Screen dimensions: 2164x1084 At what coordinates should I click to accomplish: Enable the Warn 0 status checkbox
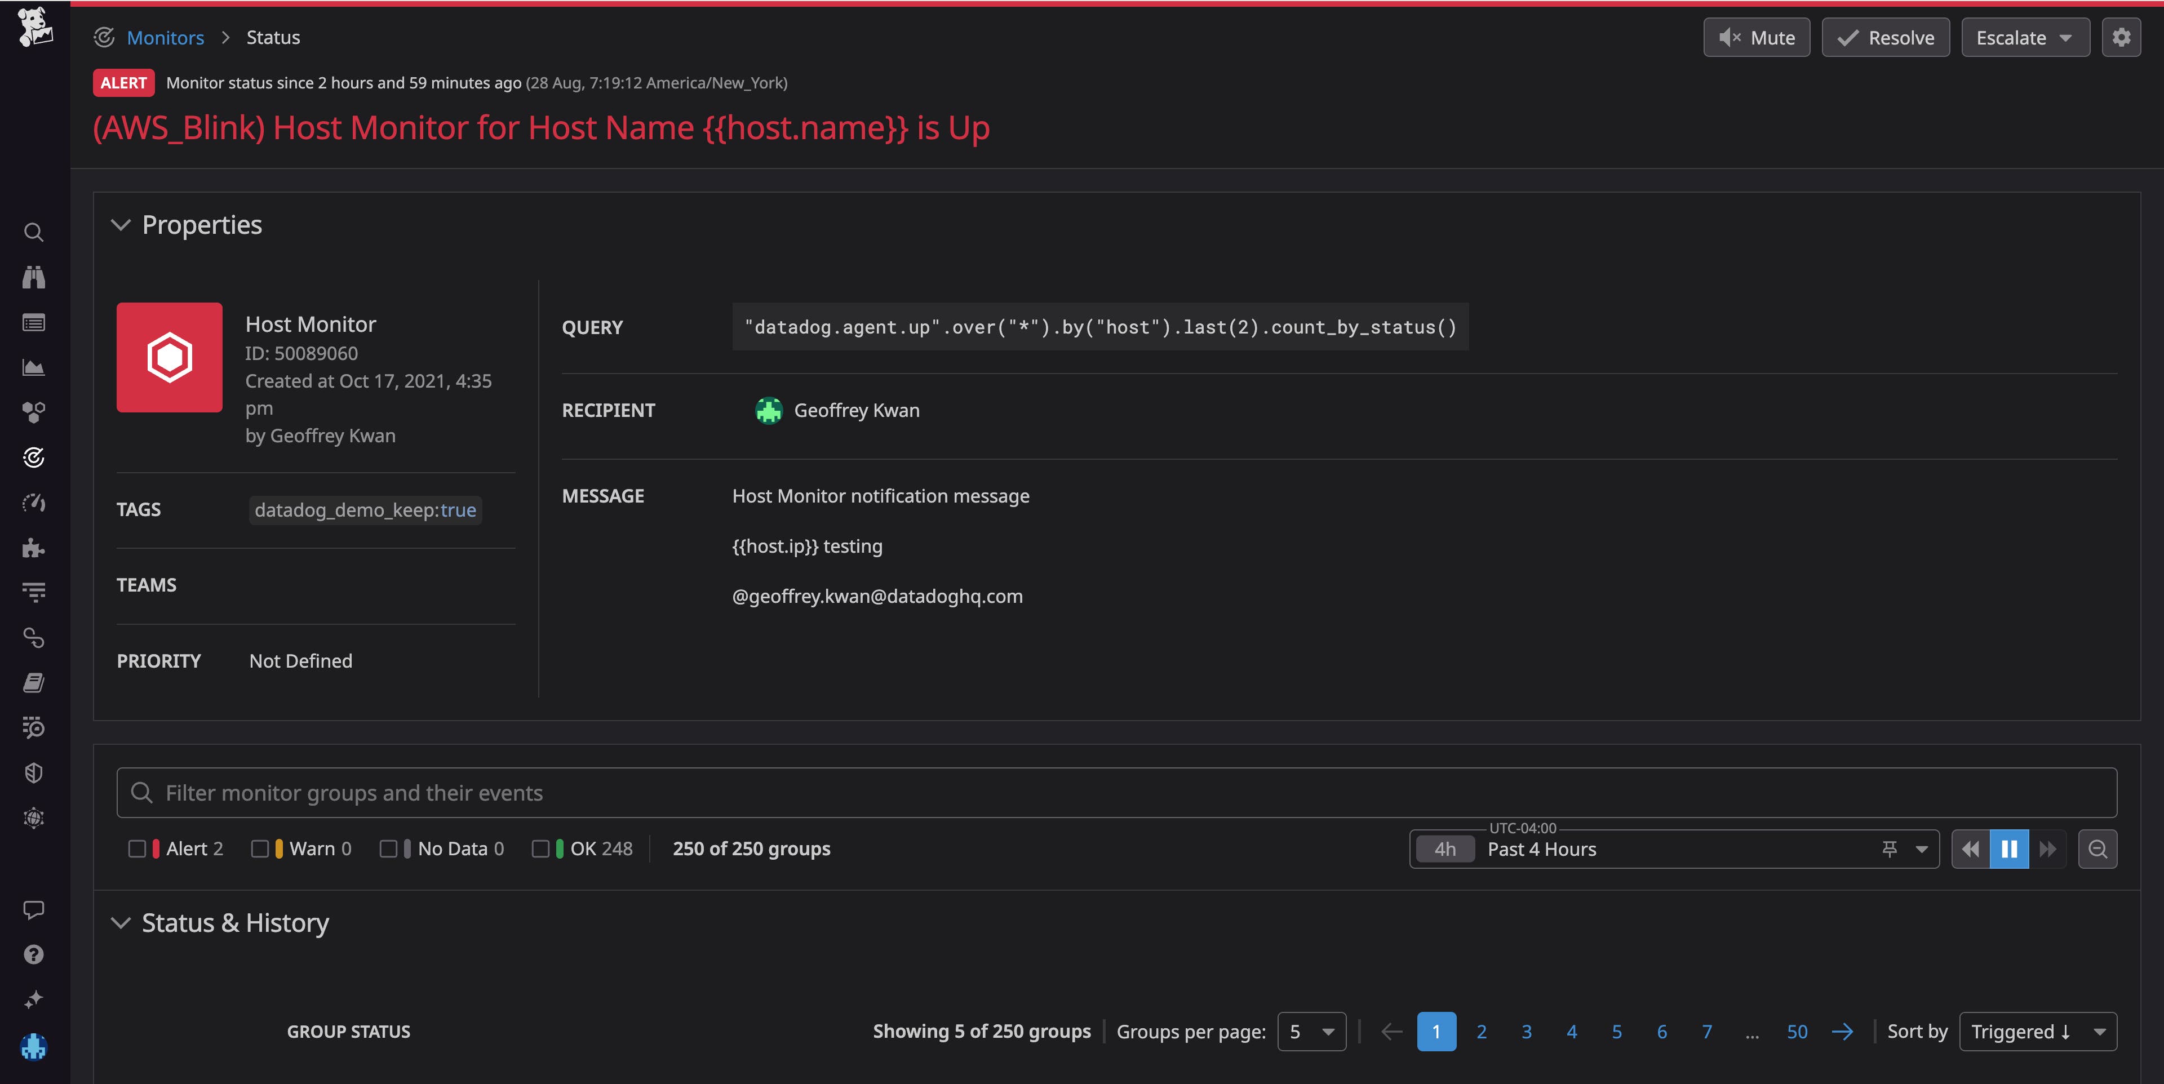pos(260,849)
